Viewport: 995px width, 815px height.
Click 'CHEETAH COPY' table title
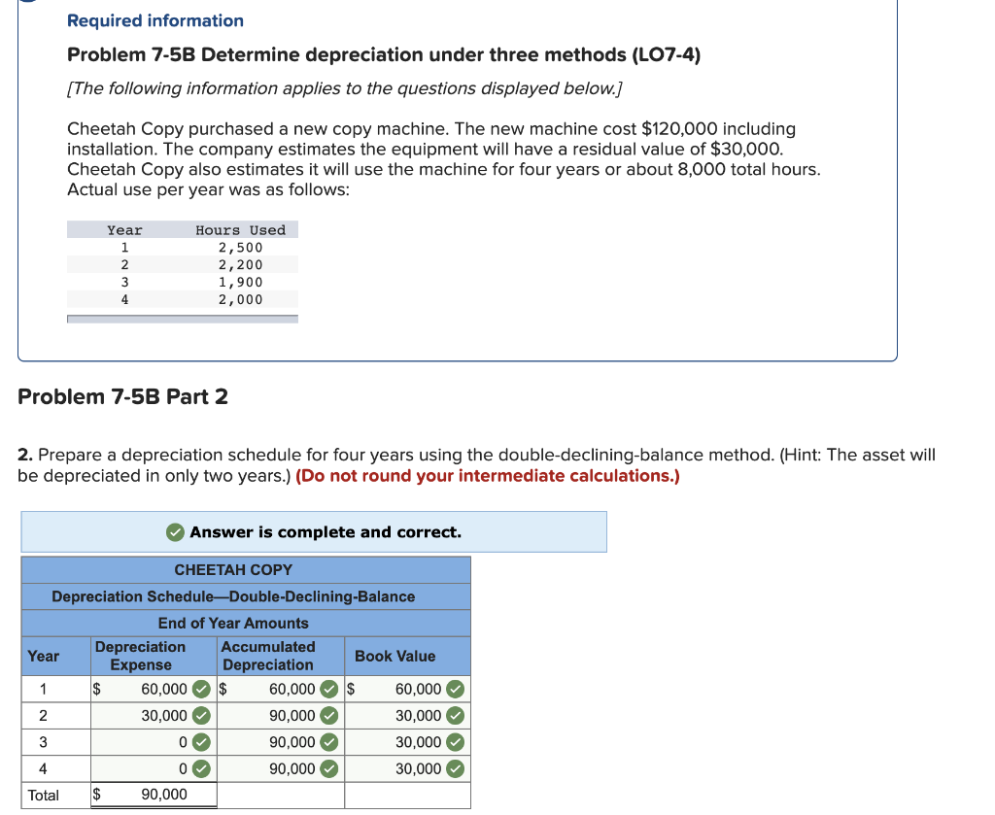click(x=233, y=570)
